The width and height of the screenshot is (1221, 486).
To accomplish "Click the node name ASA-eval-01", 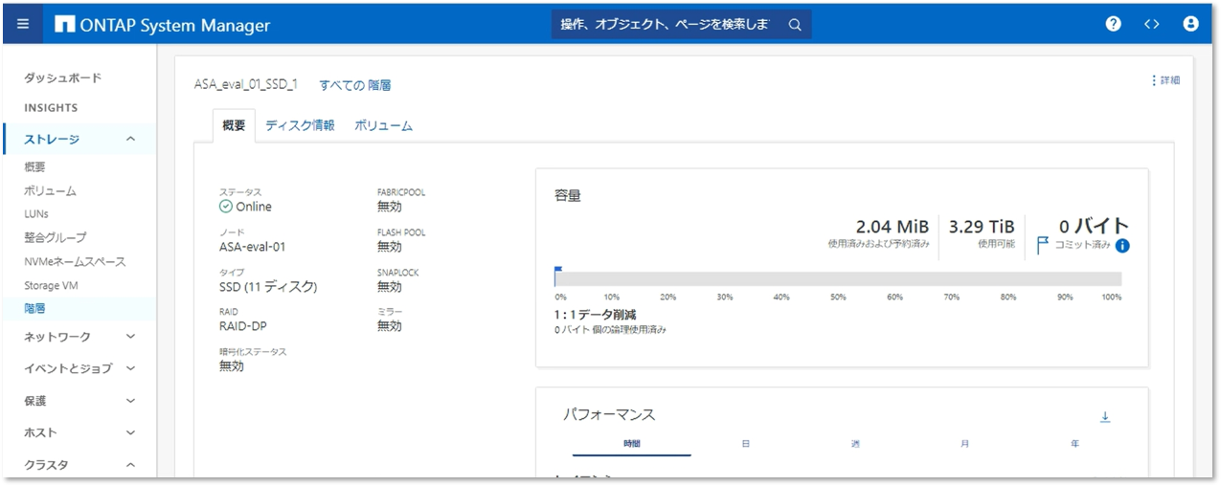I will (253, 247).
